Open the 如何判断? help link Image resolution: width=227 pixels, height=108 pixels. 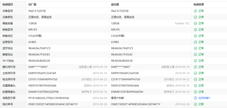204,98
